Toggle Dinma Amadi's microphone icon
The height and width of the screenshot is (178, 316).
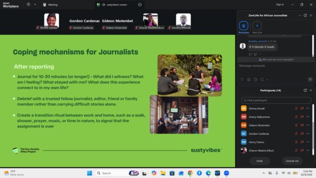(296, 109)
